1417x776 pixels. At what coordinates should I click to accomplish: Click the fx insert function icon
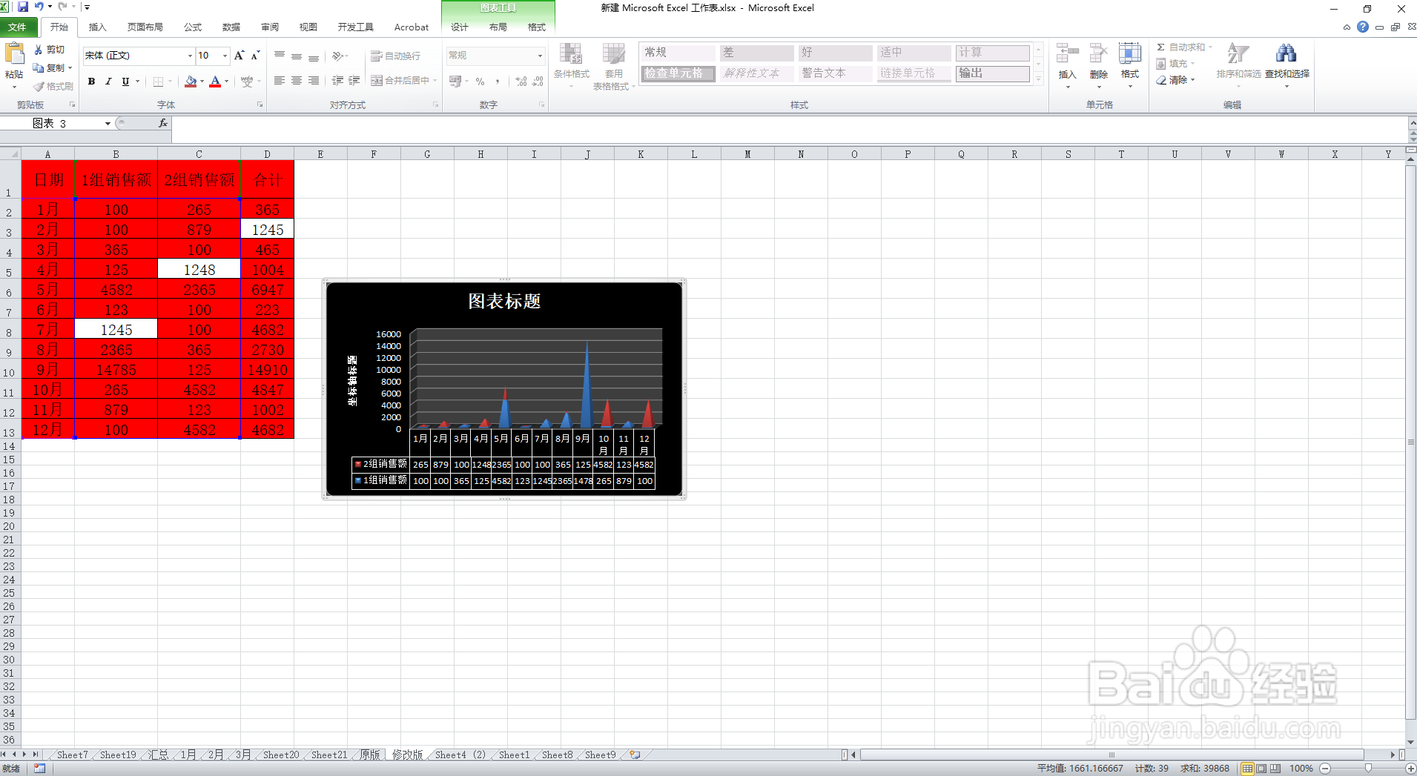163,123
